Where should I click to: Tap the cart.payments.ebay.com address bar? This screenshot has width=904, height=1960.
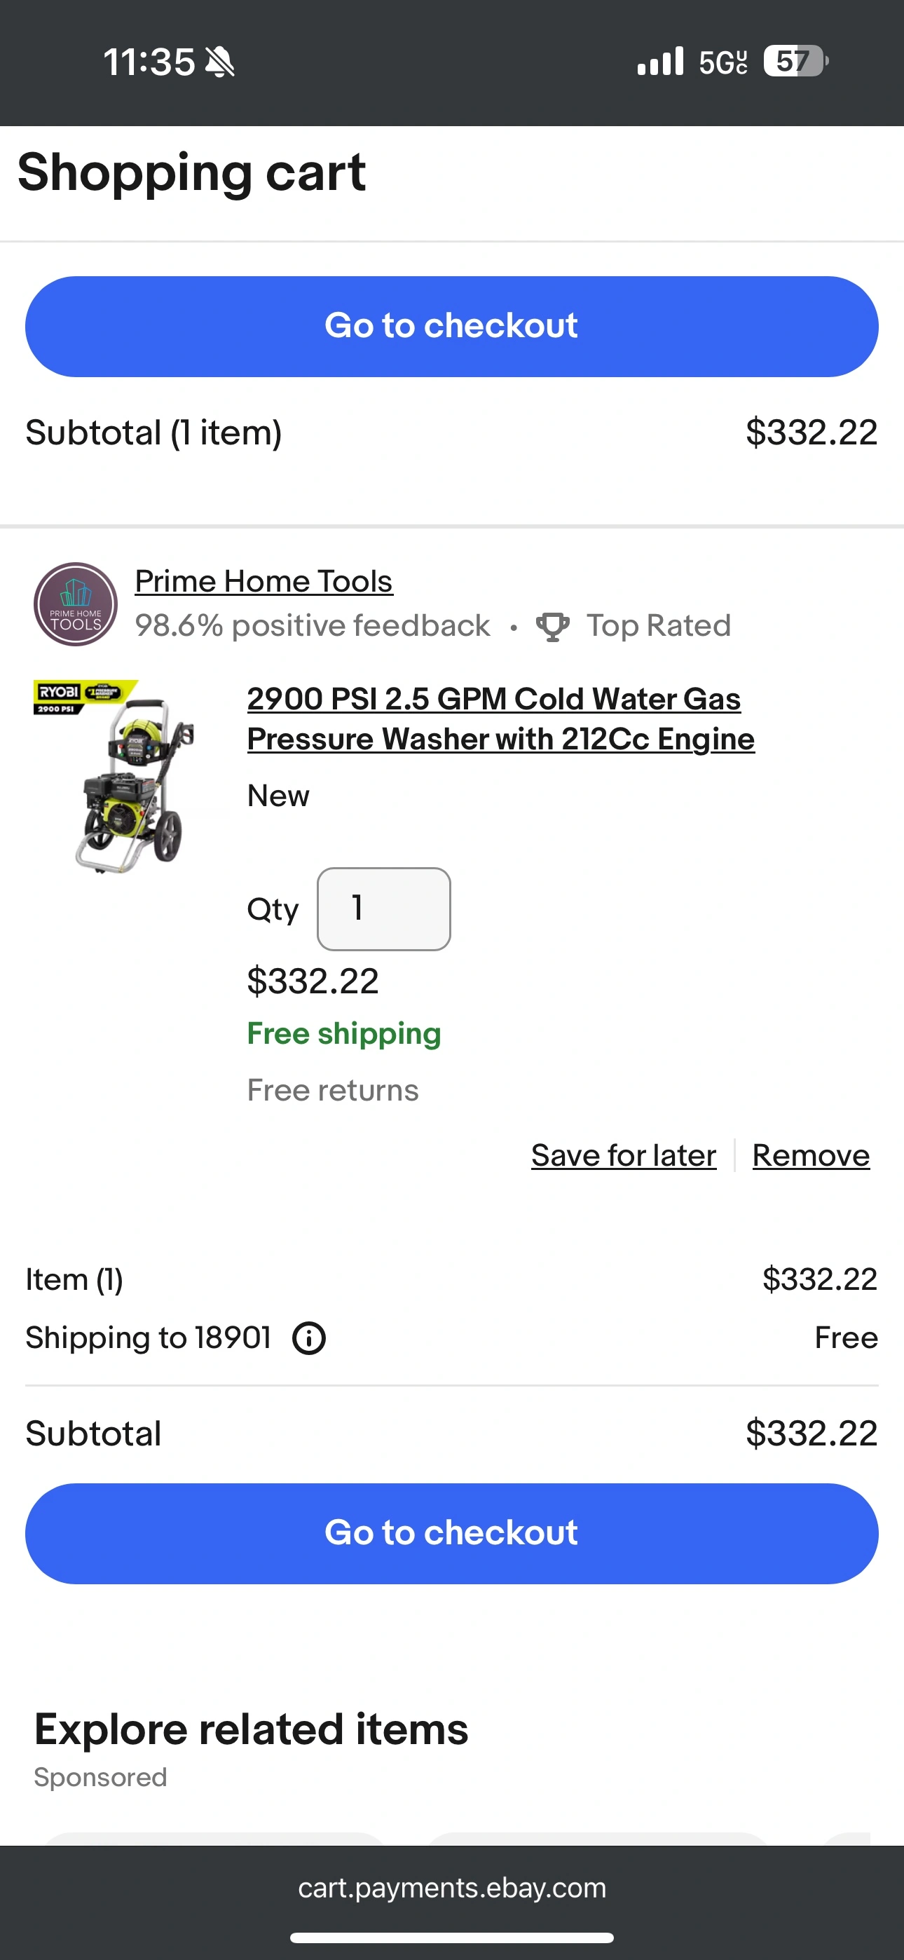pyautogui.click(x=452, y=1888)
